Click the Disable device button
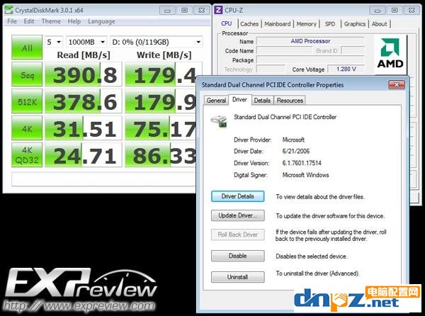 click(238, 256)
